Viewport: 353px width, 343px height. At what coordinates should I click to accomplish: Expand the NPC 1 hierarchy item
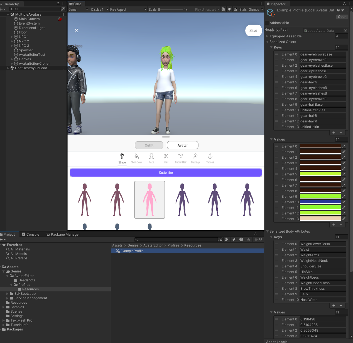pyautogui.click(x=12, y=37)
